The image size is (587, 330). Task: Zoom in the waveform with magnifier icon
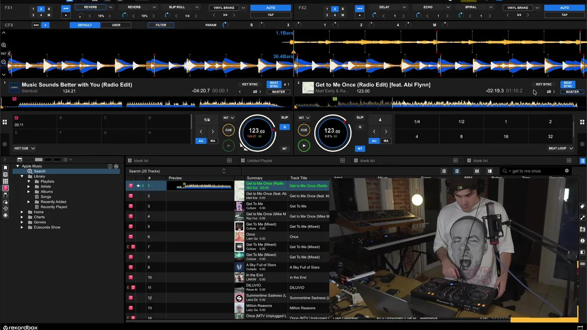[3, 45]
